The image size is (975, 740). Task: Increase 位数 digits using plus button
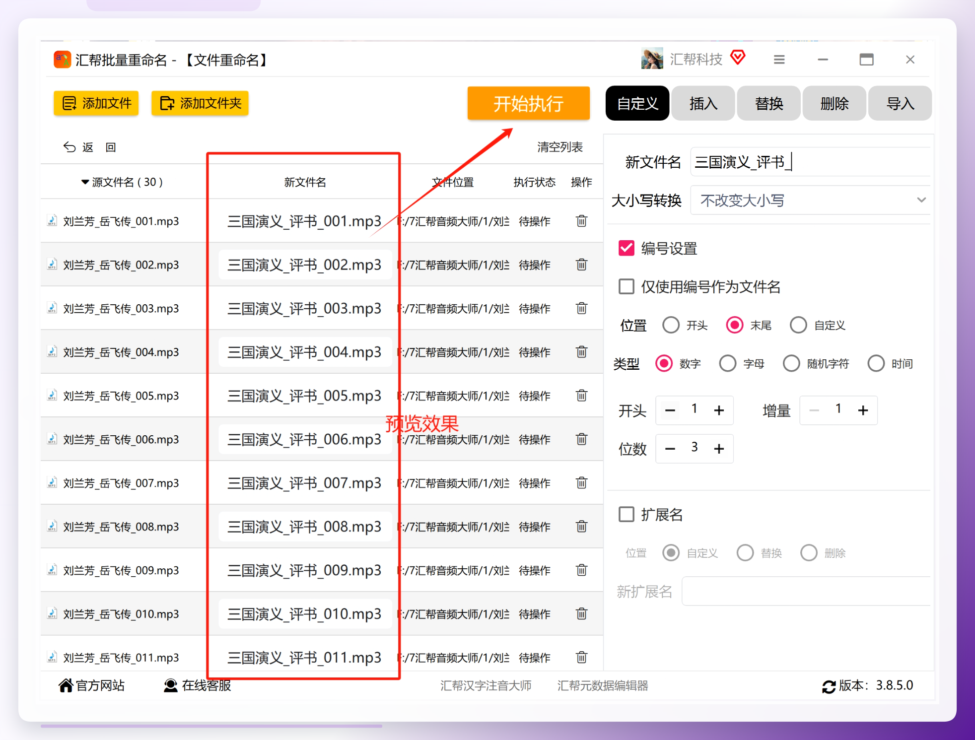719,449
